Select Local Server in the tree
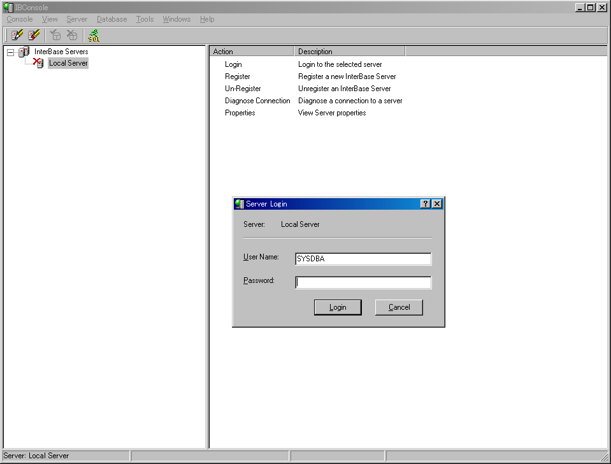The width and height of the screenshot is (611, 464). 68,63
